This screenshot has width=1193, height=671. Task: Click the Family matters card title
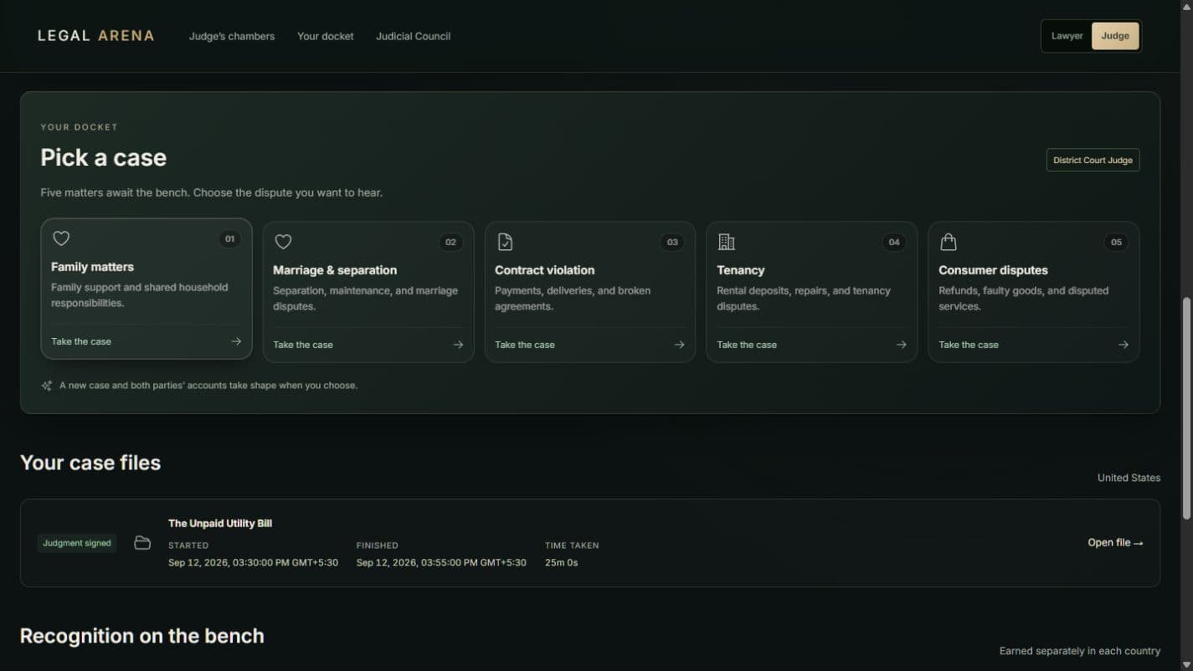[92, 267]
